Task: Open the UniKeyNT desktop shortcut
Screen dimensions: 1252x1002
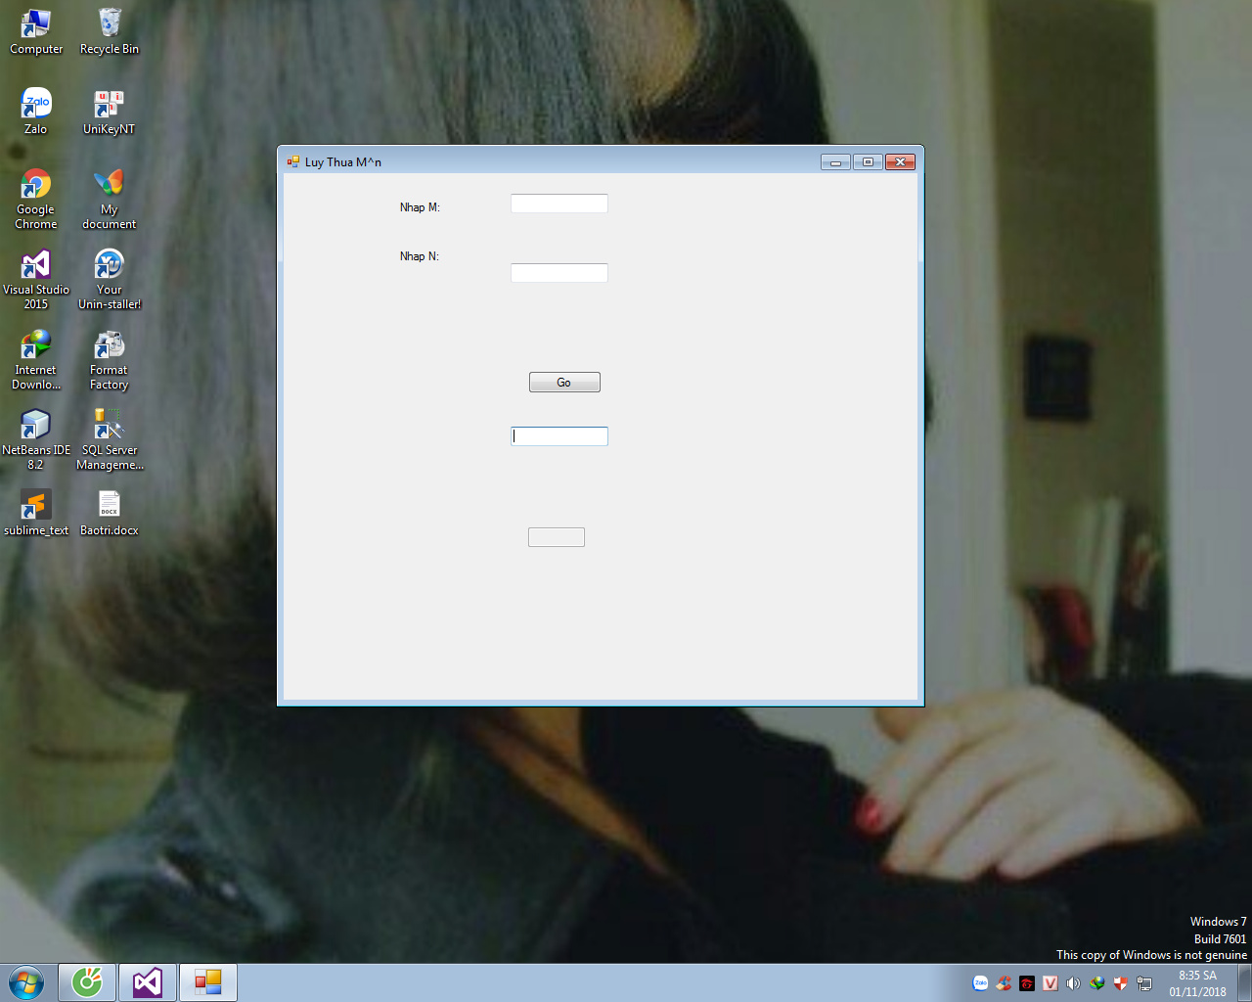Action: (109, 105)
